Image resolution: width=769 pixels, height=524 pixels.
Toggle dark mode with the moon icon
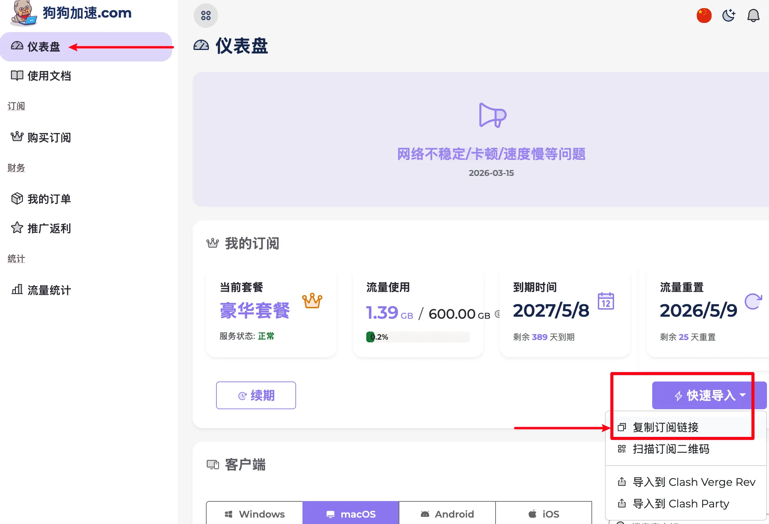pos(728,15)
